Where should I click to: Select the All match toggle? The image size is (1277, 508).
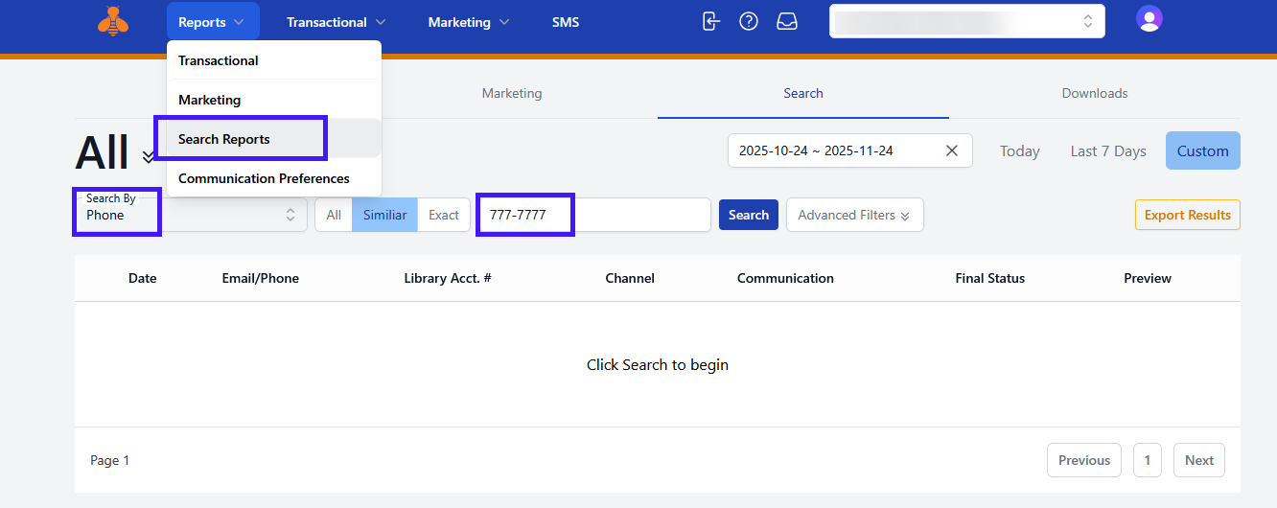coord(334,215)
